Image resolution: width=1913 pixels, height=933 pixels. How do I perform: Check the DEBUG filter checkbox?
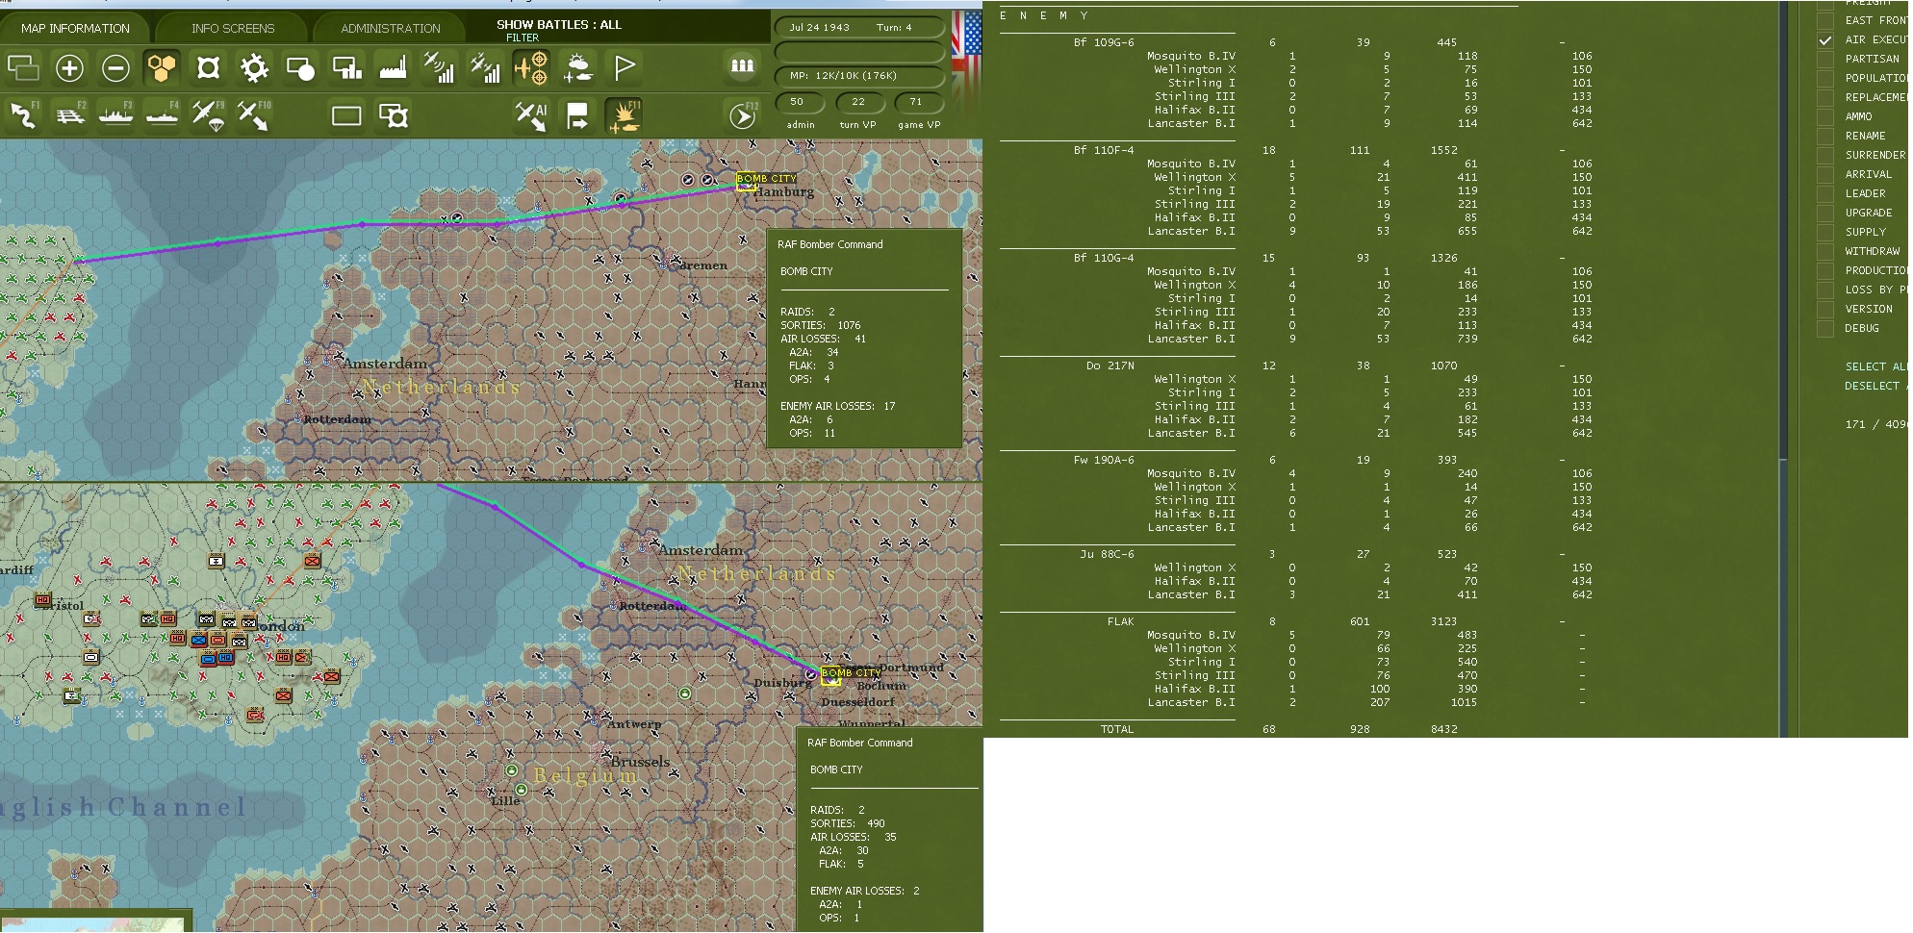[x=1824, y=328]
